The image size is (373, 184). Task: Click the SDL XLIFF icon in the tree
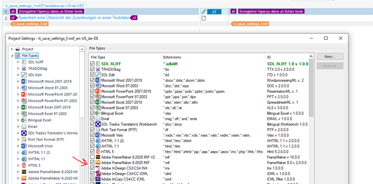pos(24,62)
